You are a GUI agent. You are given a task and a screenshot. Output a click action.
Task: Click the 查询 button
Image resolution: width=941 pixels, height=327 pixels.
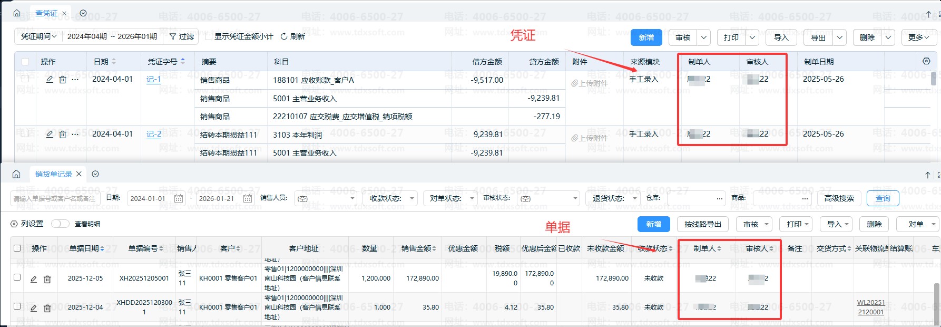tap(883, 198)
